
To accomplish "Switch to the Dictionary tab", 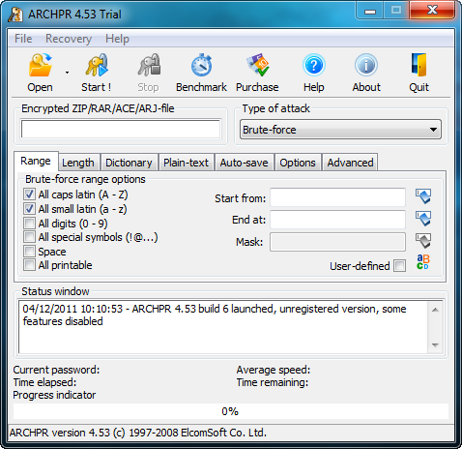I will 129,163.
